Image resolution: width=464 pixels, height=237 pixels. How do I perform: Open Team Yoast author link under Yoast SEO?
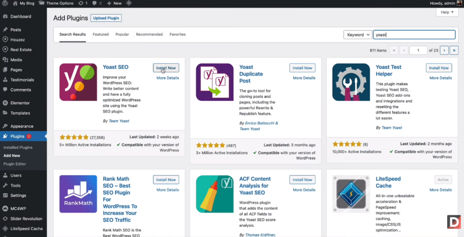119,121
